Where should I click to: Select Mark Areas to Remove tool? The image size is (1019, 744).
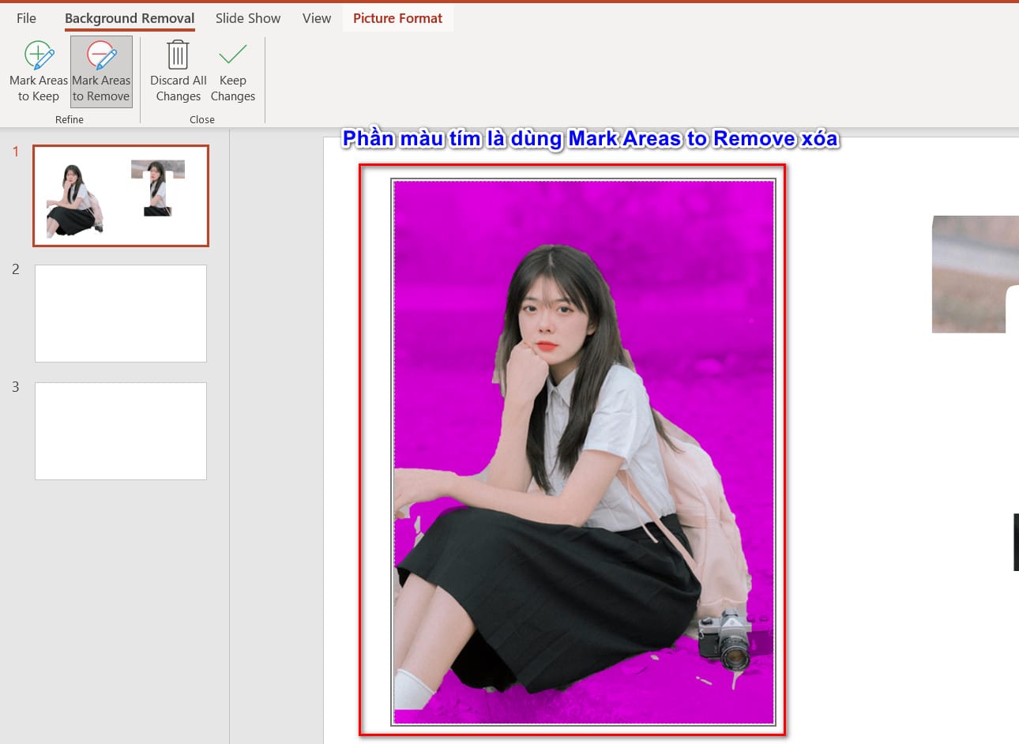coord(101,72)
